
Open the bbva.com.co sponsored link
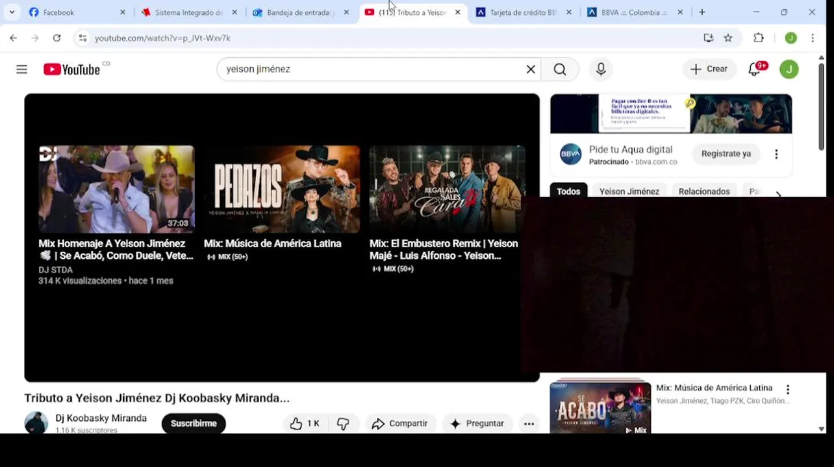tap(656, 162)
